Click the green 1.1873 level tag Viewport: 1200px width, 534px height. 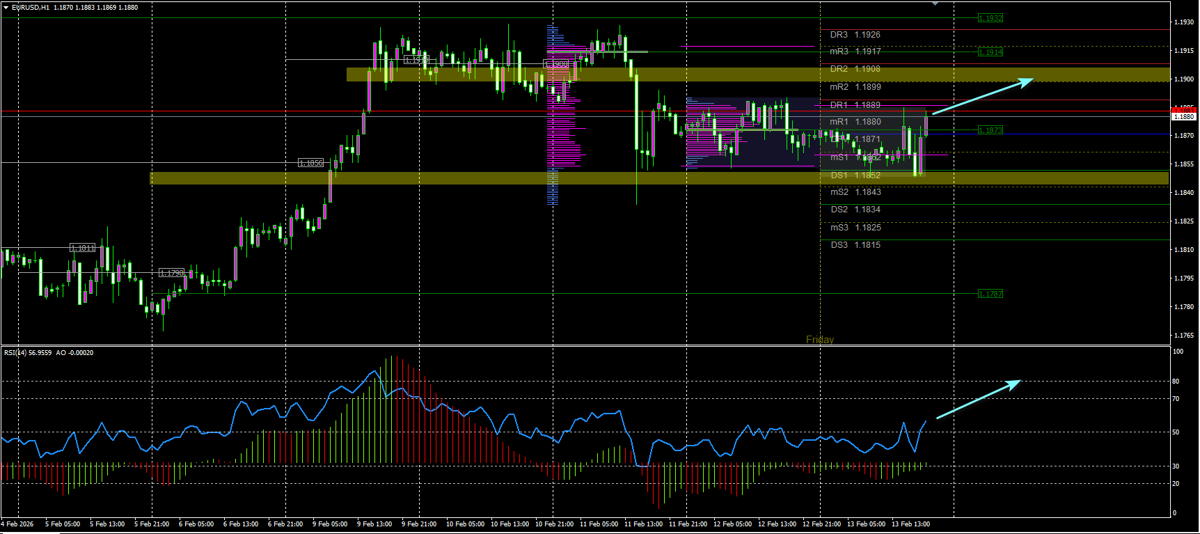(990, 130)
